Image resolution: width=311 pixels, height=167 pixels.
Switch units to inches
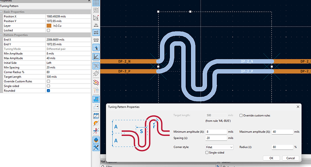pyautogui.click(x=96, y=25)
